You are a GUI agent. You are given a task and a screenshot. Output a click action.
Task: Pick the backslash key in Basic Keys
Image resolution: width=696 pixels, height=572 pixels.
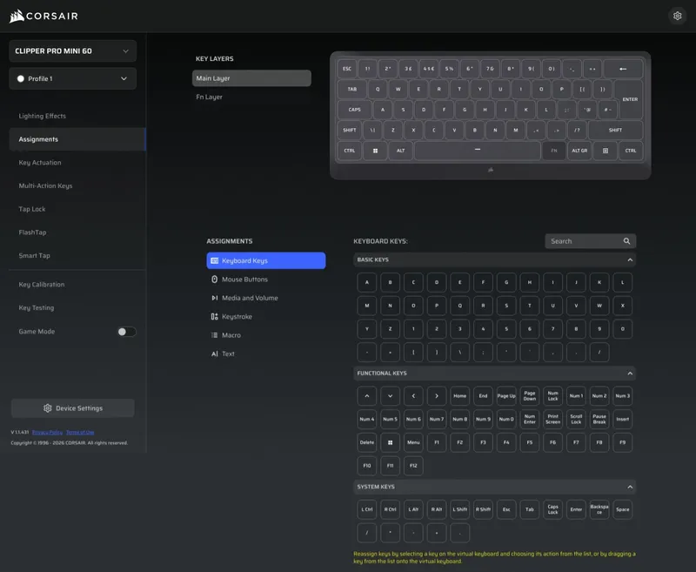(460, 353)
